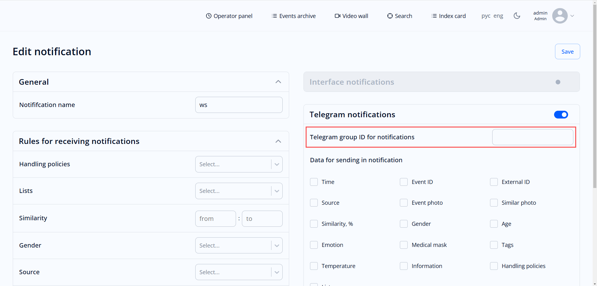Switch interface language to рус
Screen dimensions: 597x286
[486, 16]
